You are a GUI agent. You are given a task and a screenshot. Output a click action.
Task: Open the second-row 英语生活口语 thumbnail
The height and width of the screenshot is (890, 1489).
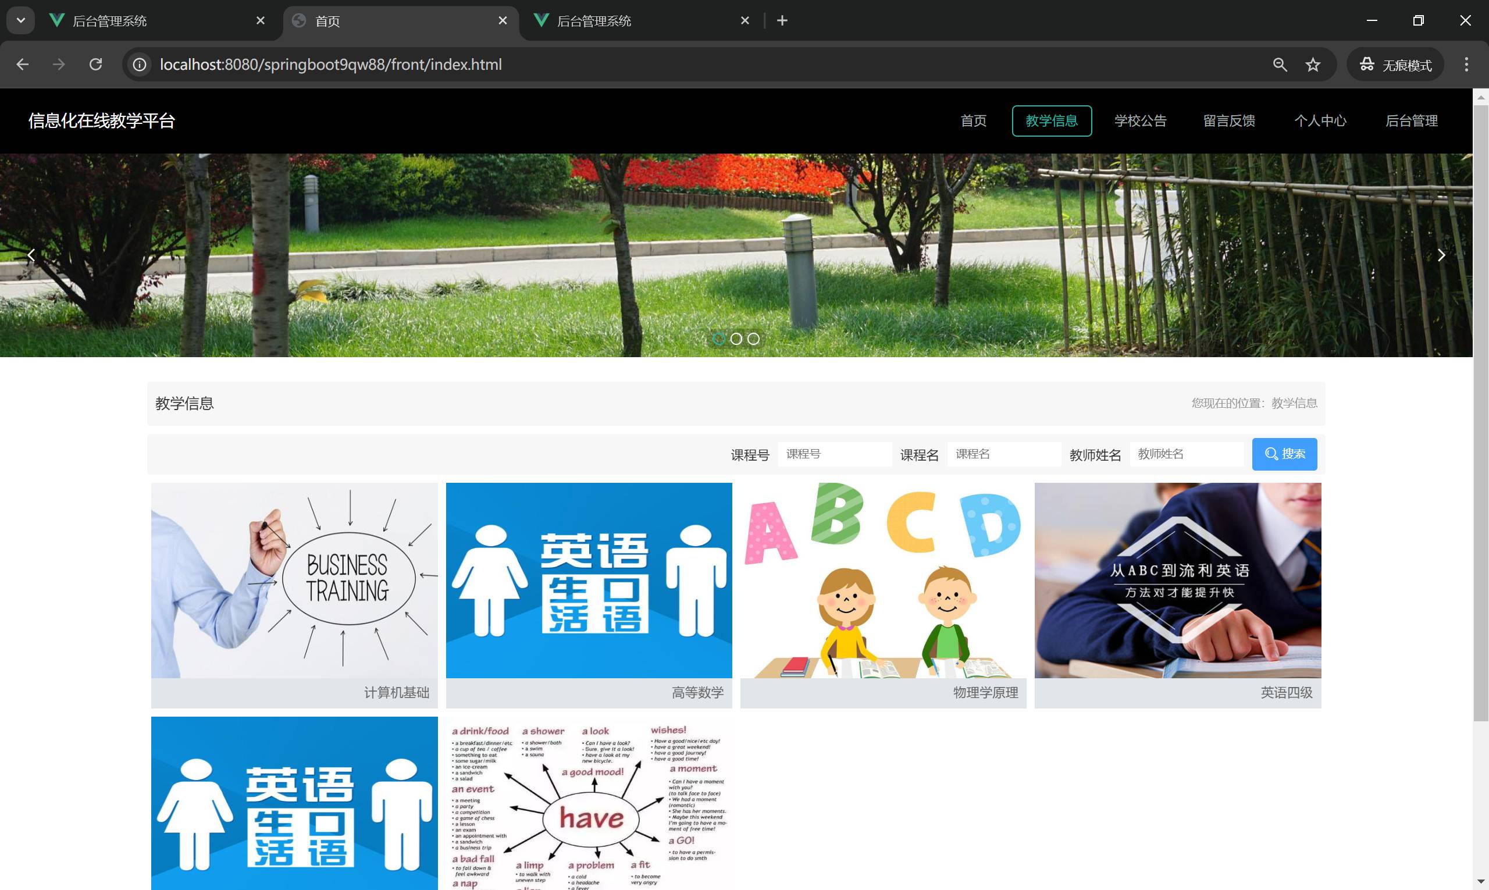click(x=294, y=803)
